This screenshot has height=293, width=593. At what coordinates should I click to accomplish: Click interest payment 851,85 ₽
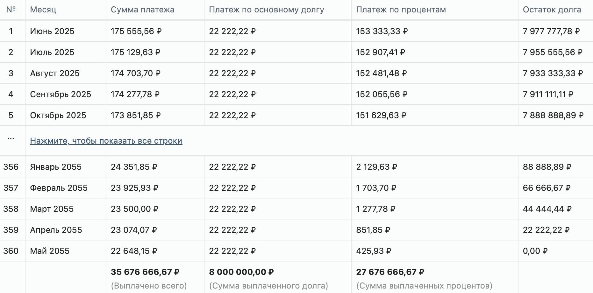click(x=373, y=230)
